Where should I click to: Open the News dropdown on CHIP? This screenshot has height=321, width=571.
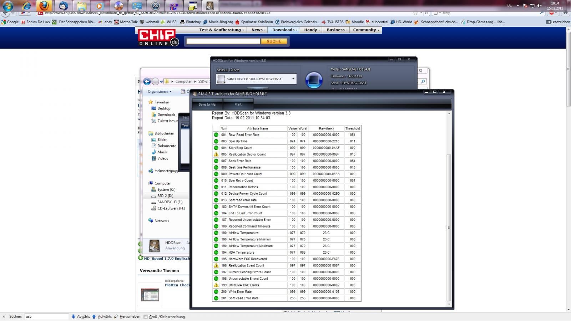258,30
